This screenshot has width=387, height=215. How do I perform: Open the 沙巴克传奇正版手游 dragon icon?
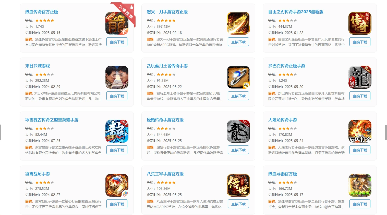coord(360,77)
